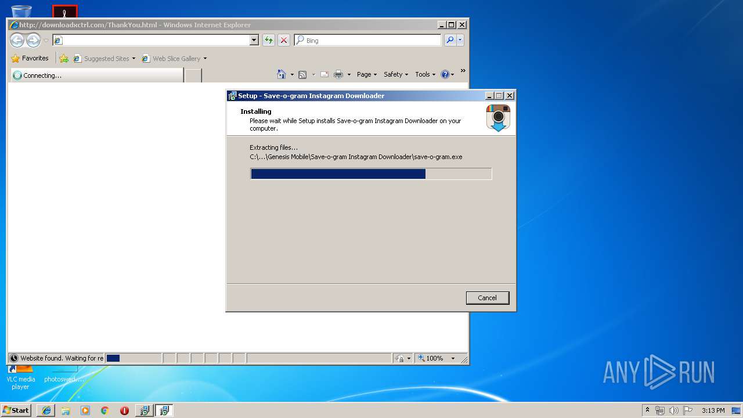Open search provider options dropdown
Screen dimensions: 743x418
(x=460, y=40)
